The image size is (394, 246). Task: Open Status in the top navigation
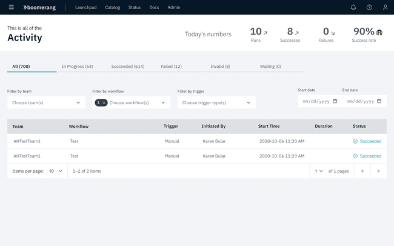point(135,7)
